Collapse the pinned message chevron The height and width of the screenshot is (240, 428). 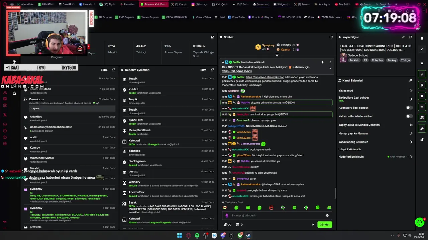pyautogui.click(x=330, y=68)
